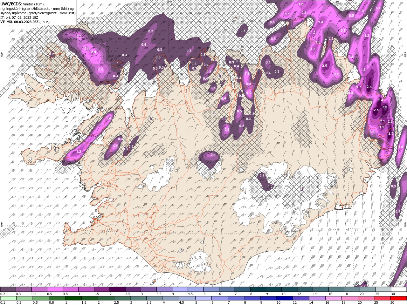Pick the pale grey swatch between 25 and 30, upper row
Screen dimensions: 407x305
(x=383, y=289)
